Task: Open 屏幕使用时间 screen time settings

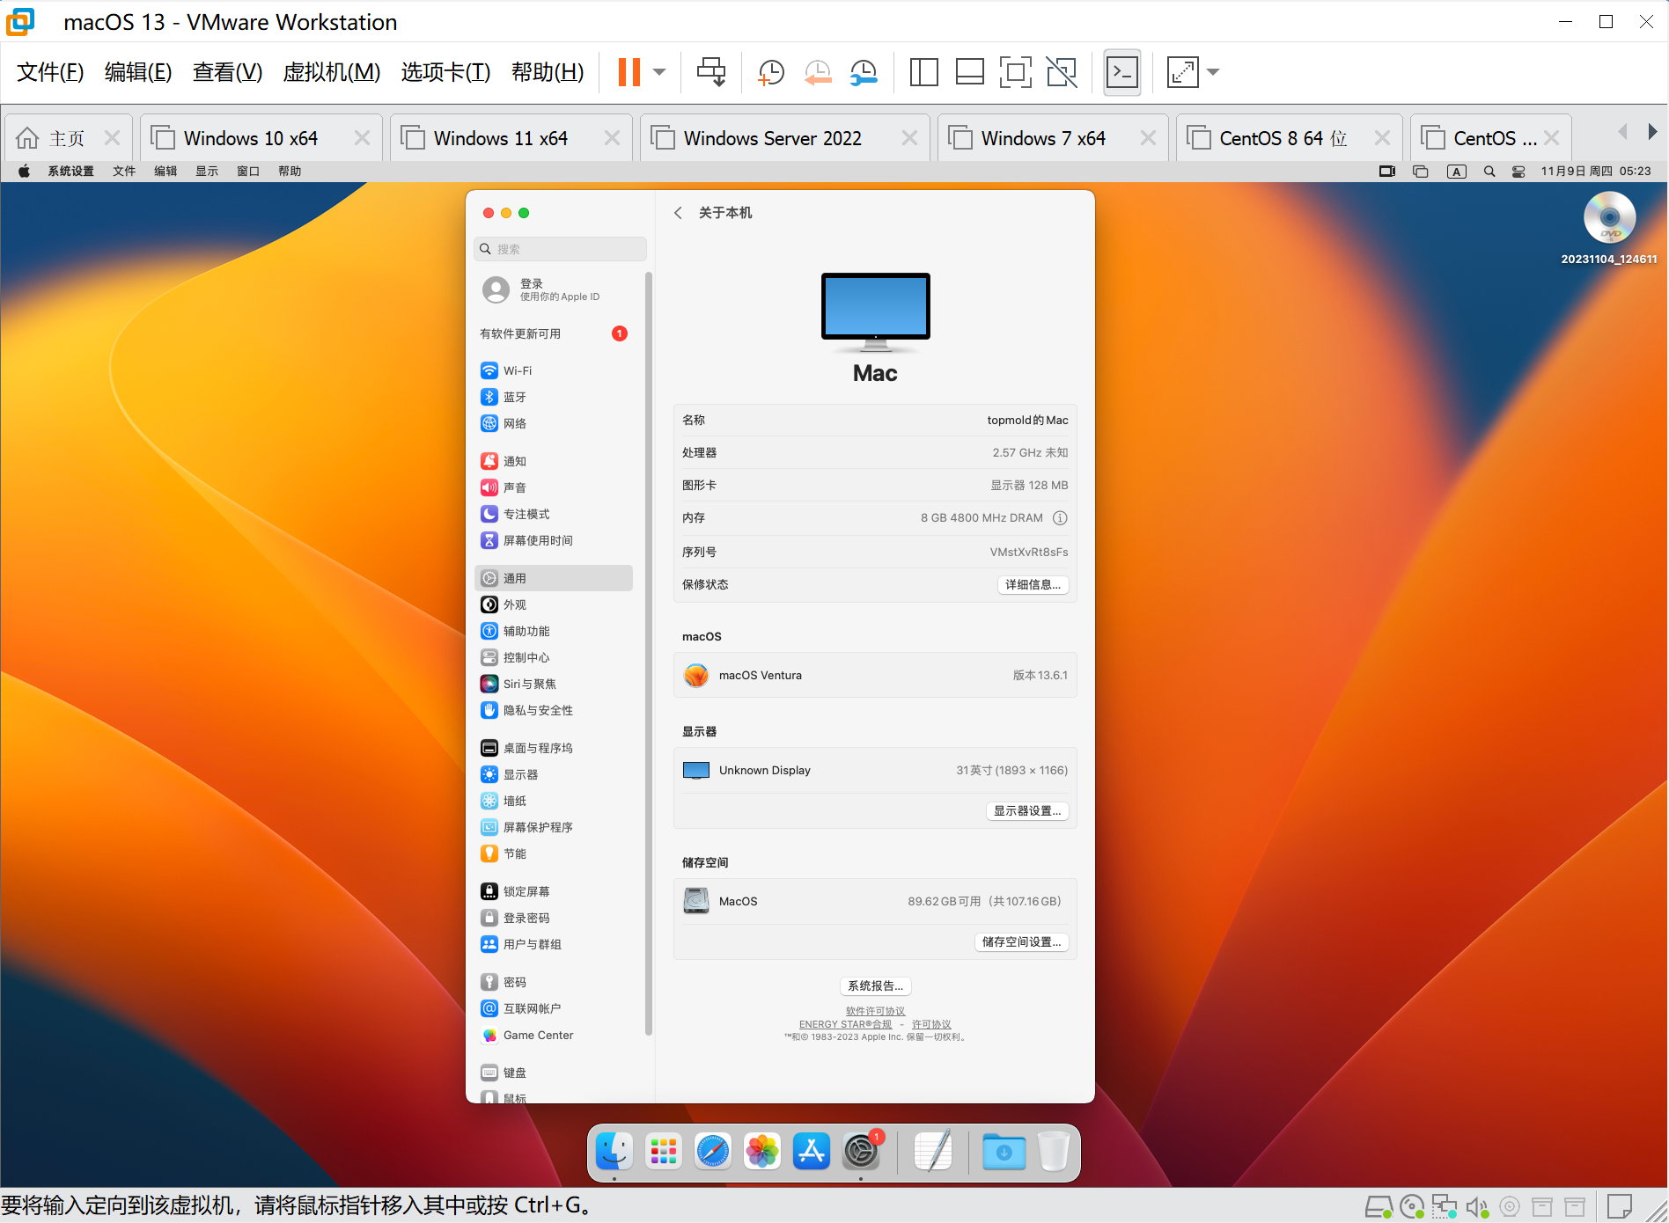Action: pyautogui.click(x=554, y=540)
